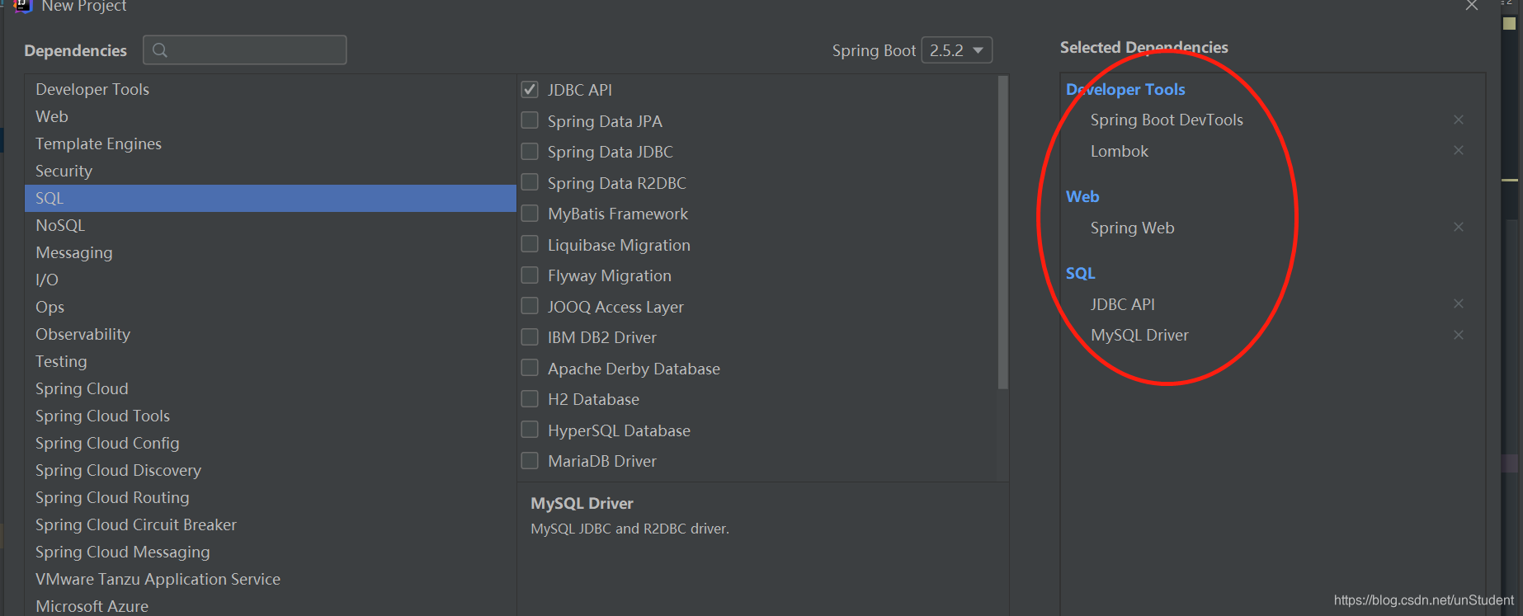Choose Spring Cloud Routing category

click(x=271, y=497)
